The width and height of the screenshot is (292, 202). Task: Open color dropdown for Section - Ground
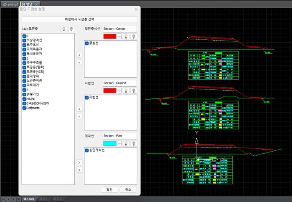pyautogui.click(x=120, y=91)
